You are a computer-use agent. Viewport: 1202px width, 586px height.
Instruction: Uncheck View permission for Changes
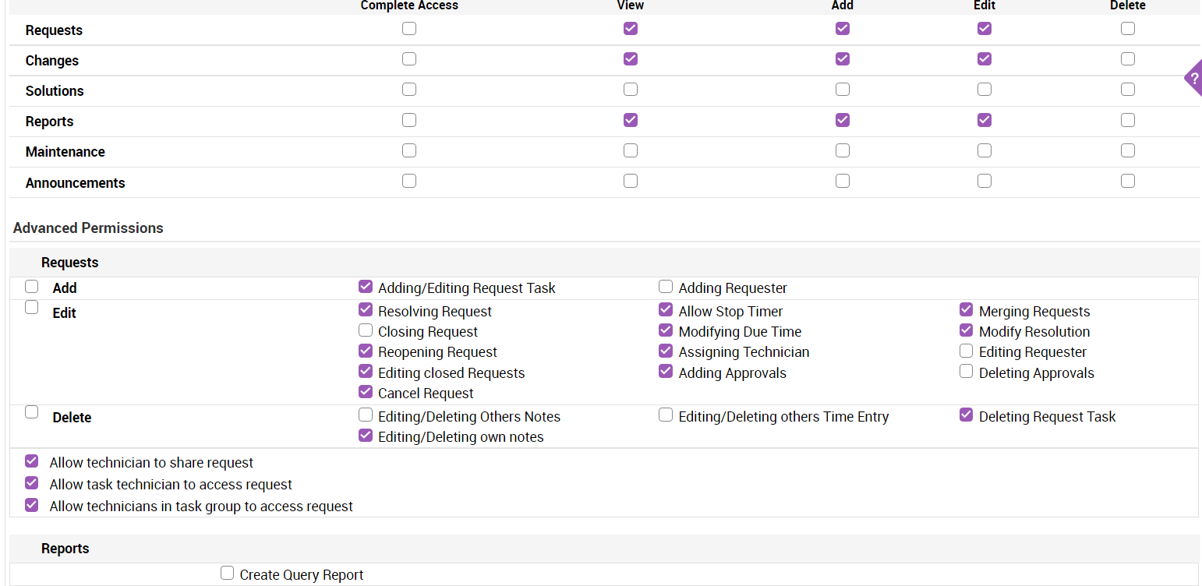coord(631,59)
